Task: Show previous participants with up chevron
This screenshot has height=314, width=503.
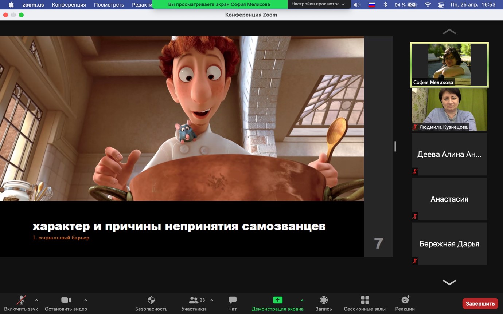Action: [449, 32]
